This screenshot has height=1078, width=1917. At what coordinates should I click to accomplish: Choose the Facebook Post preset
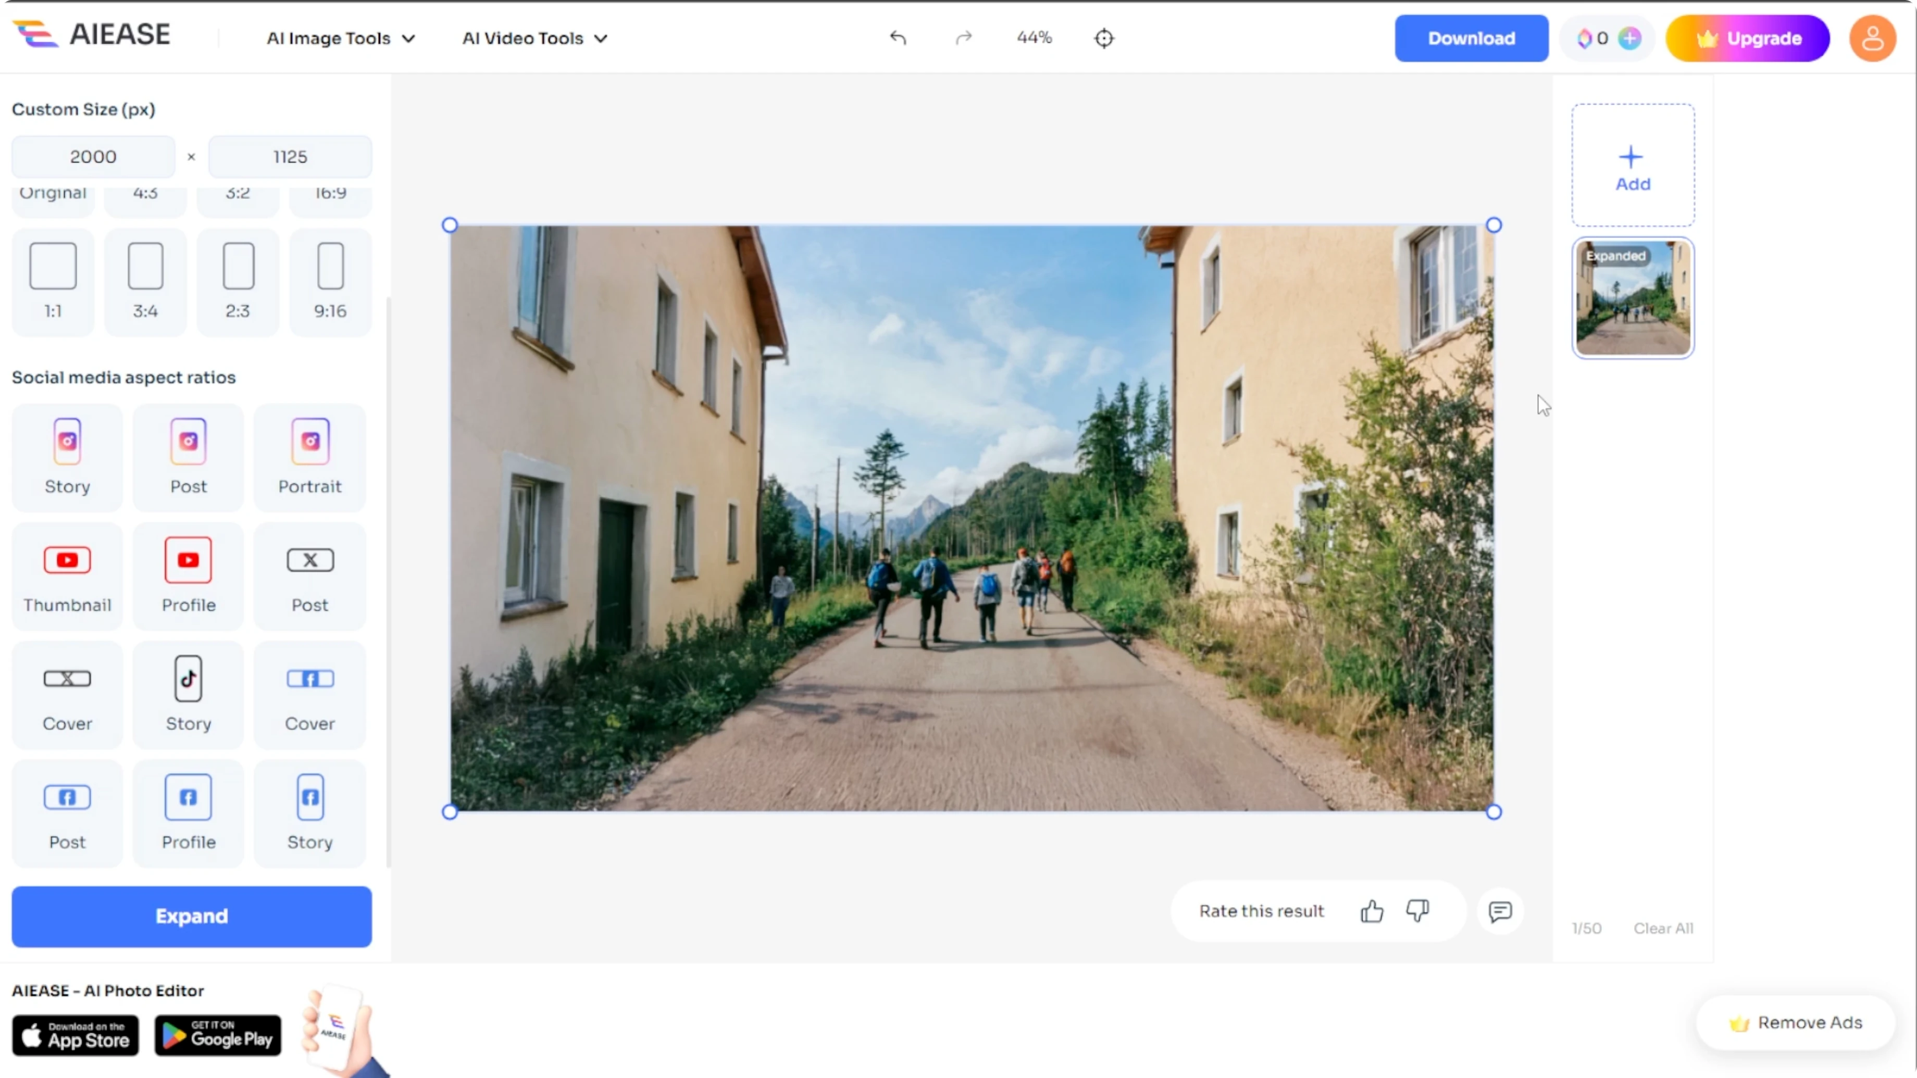(x=67, y=814)
